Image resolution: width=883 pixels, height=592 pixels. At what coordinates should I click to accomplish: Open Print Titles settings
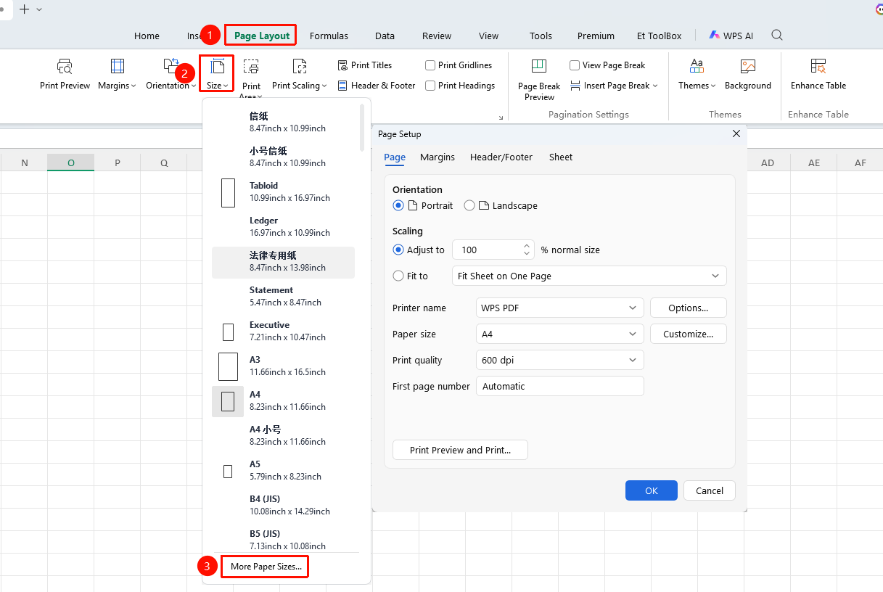(365, 65)
